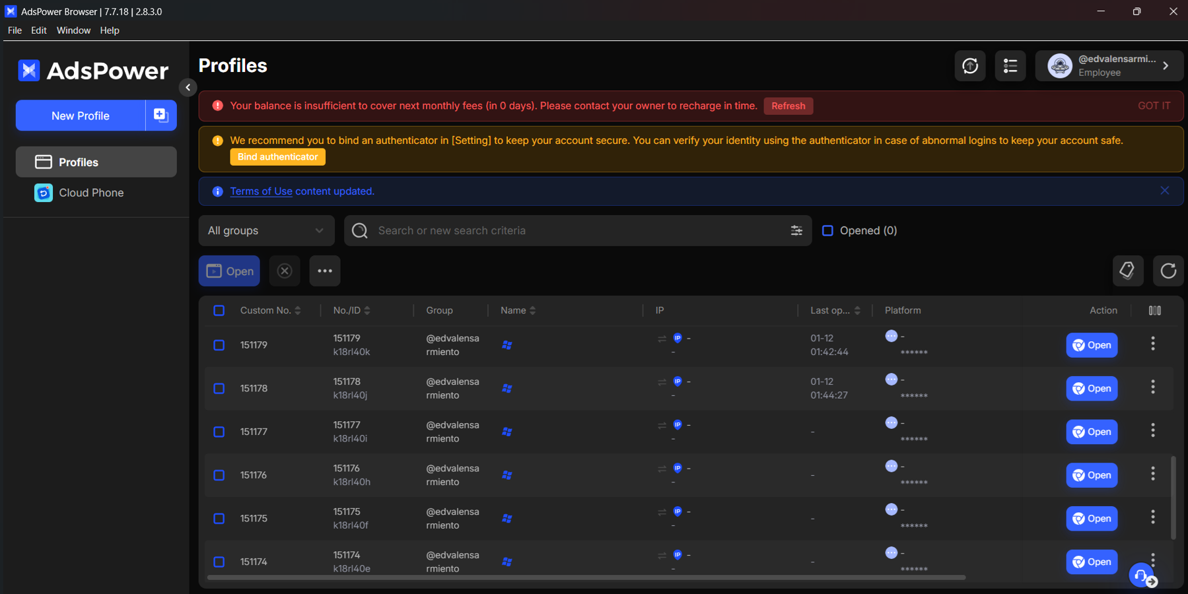Screen dimensions: 1188x594
Task: Expand the All groups dropdown
Action: (267, 230)
